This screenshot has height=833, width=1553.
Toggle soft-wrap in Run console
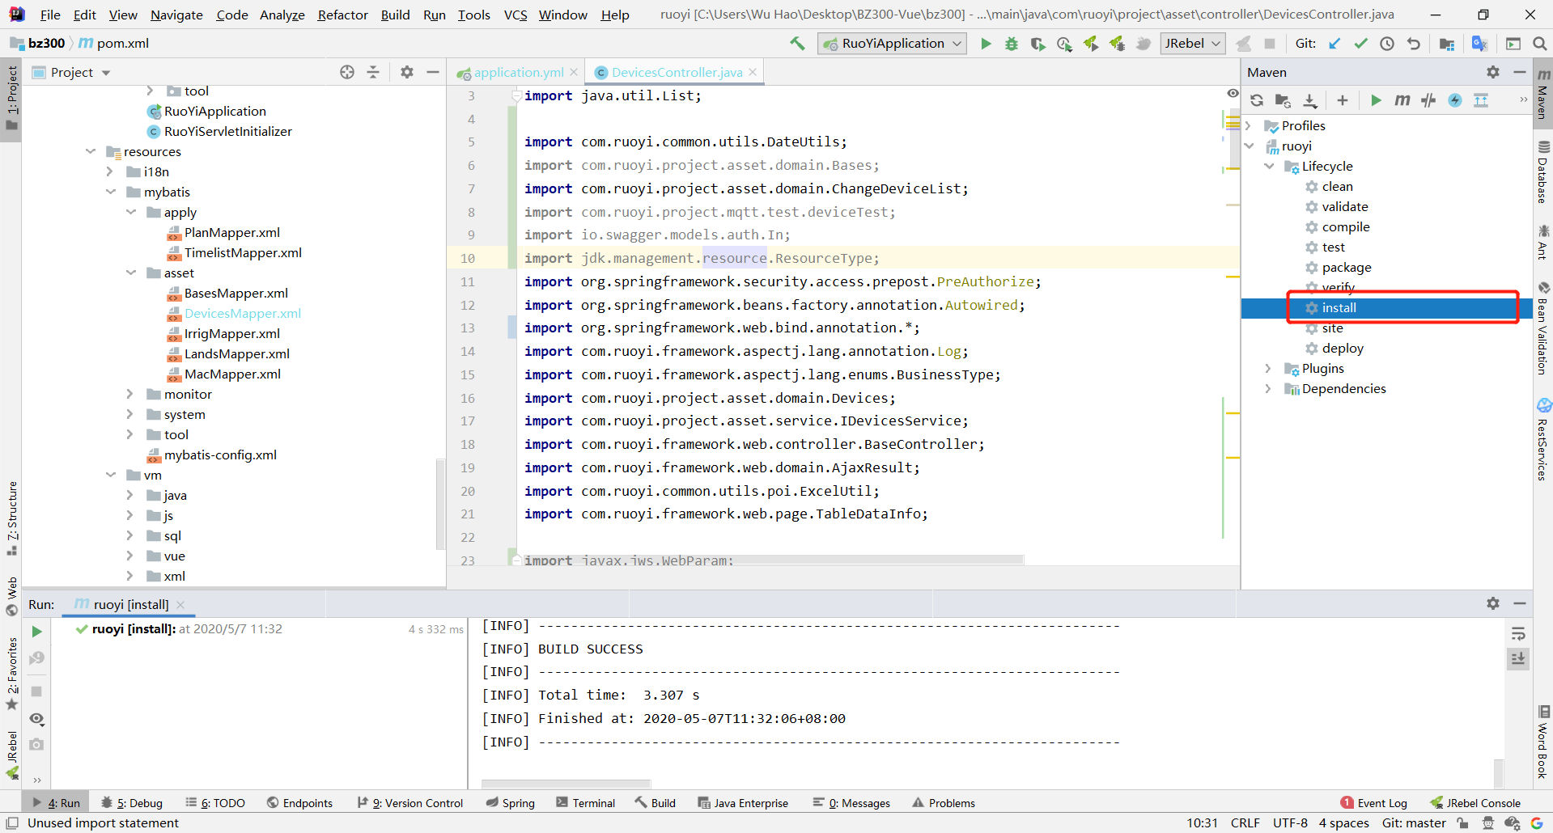click(1518, 633)
